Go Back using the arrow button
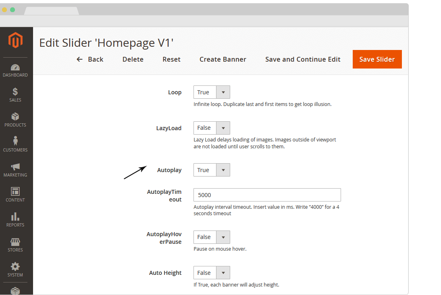Image resolution: width=441 pixels, height=295 pixels. pyautogui.click(x=90, y=59)
